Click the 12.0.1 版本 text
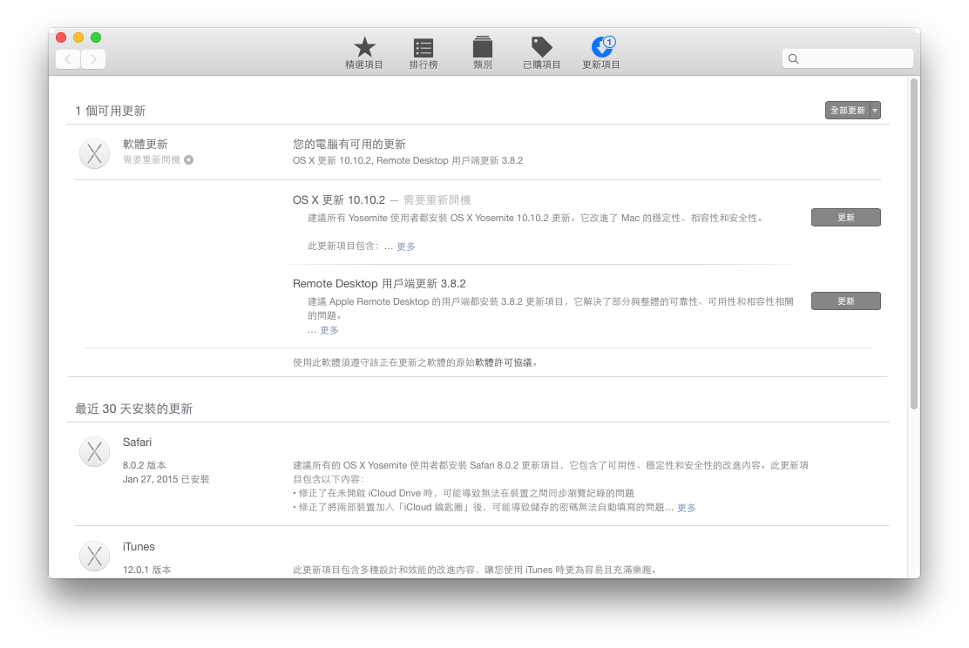Image resolution: width=969 pixels, height=648 pixels. (147, 570)
